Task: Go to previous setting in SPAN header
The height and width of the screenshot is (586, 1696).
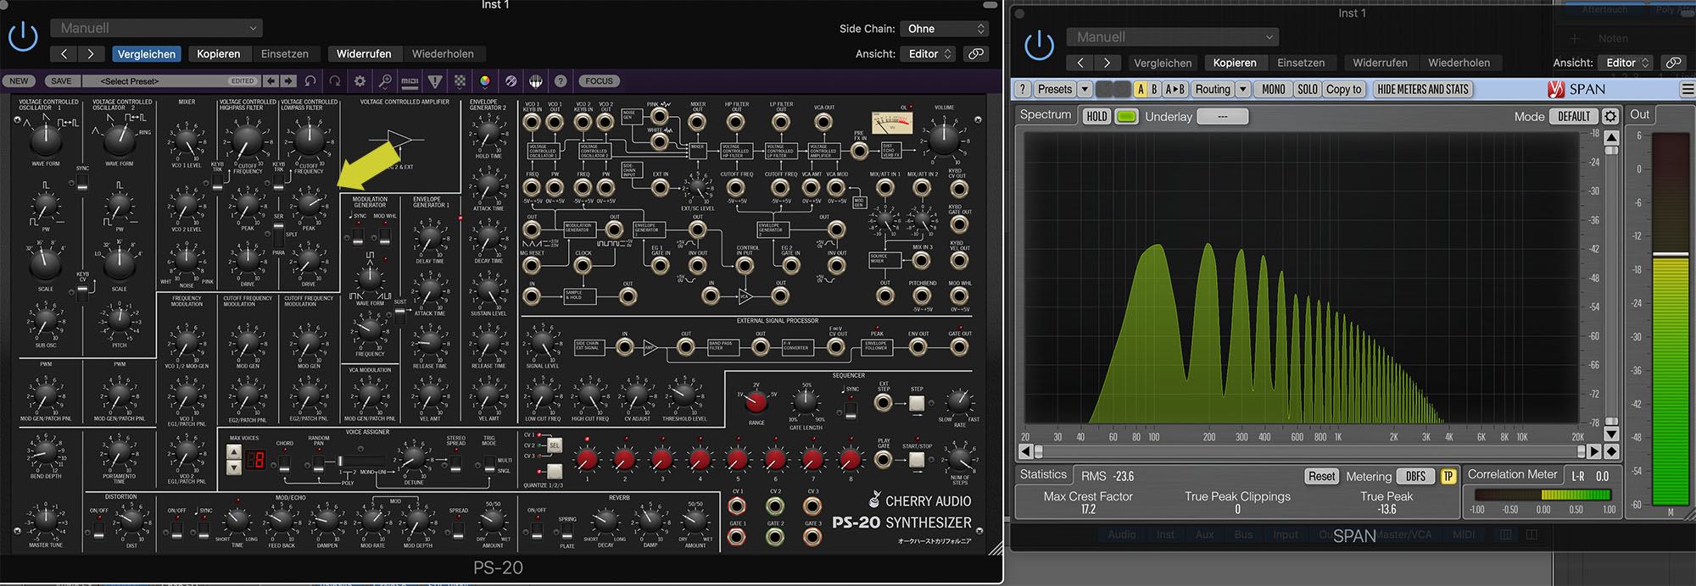Action: pos(1080,63)
